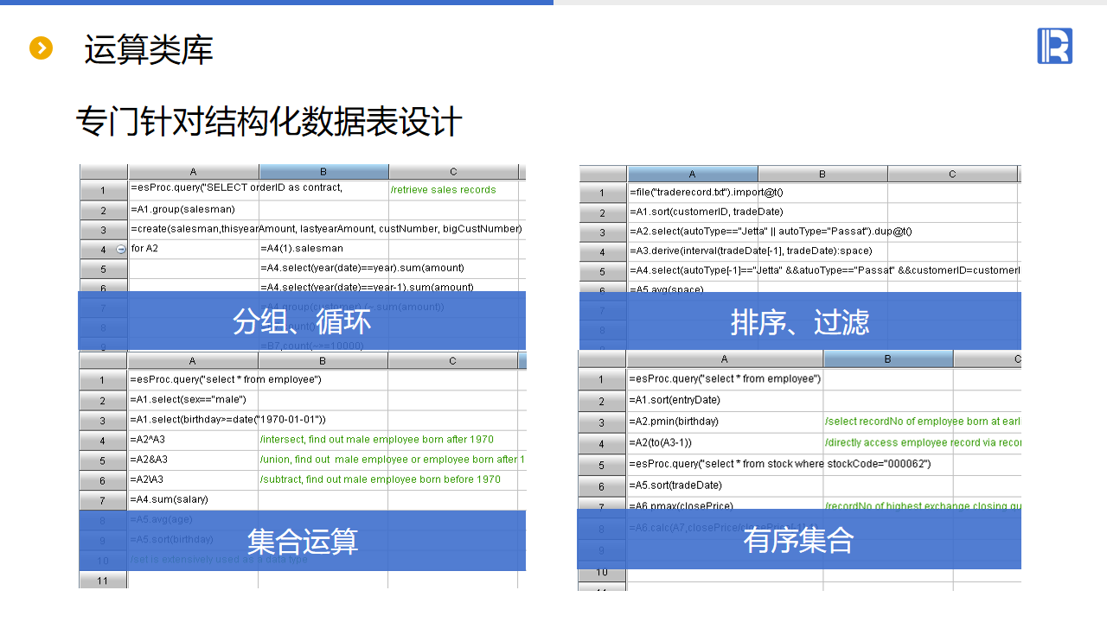Screen dimensions: 1107x622
Task: Select row header 11 in the set-operations sheet
Action: coord(103,581)
